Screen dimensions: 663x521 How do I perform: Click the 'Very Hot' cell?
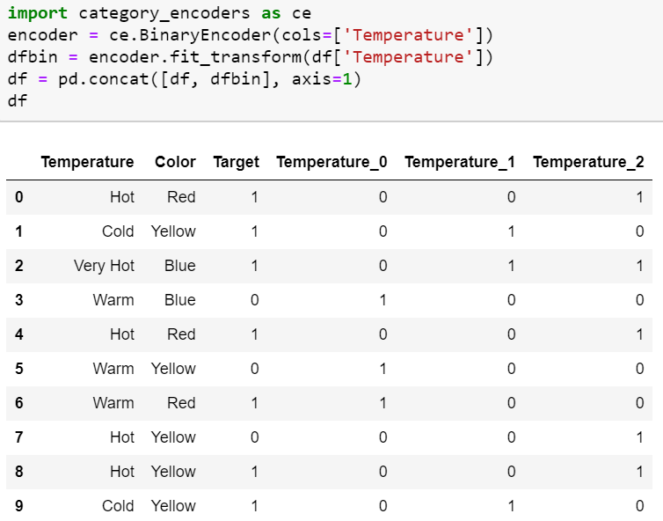tap(104, 266)
